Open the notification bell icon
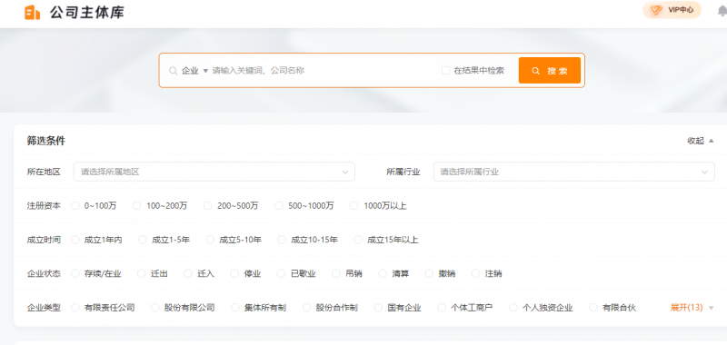The image size is (727, 345). pyautogui.click(x=722, y=11)
